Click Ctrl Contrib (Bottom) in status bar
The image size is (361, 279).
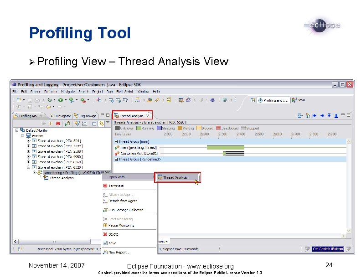(x=328, y=249)
